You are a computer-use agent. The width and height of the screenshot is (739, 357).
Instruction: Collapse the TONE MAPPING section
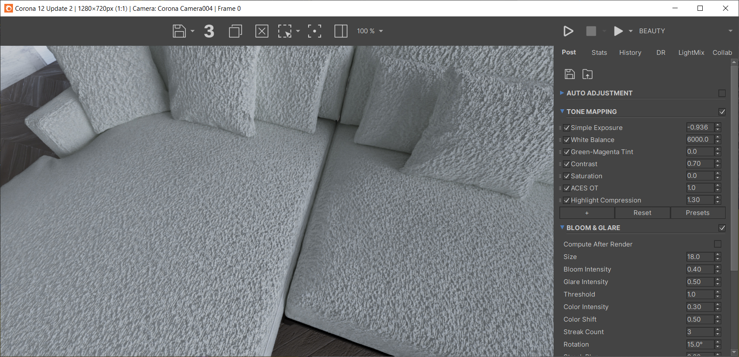562,111
